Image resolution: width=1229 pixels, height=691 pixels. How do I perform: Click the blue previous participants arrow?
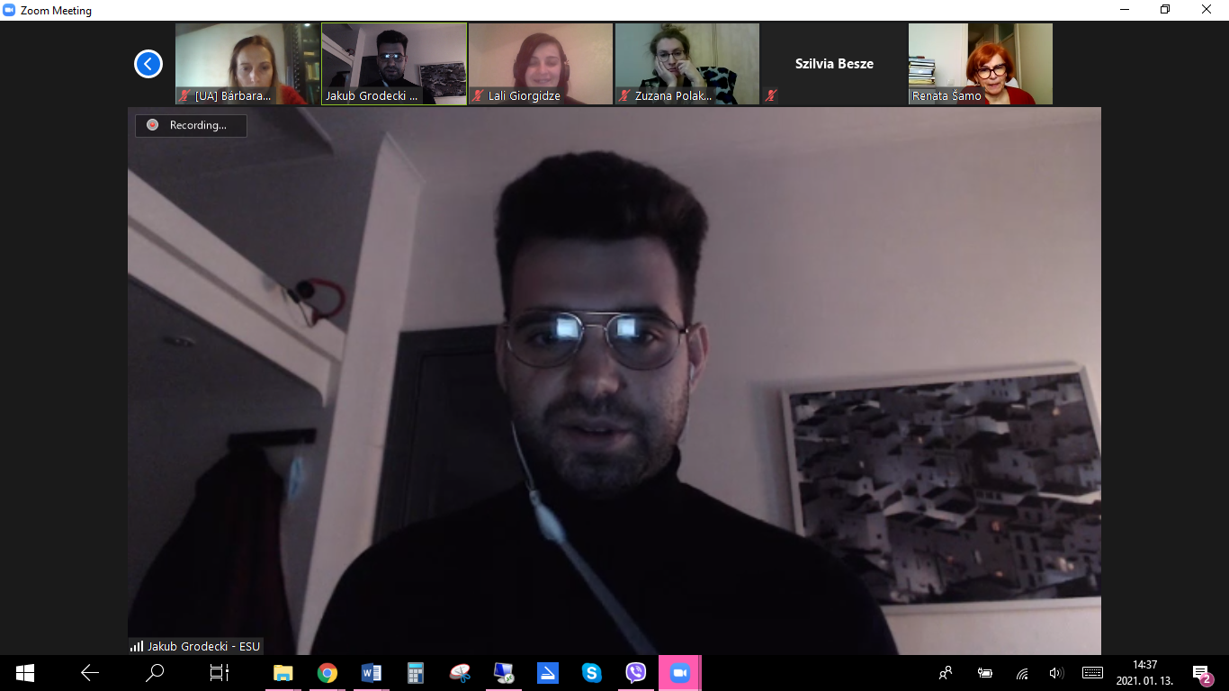pos(148,64)
